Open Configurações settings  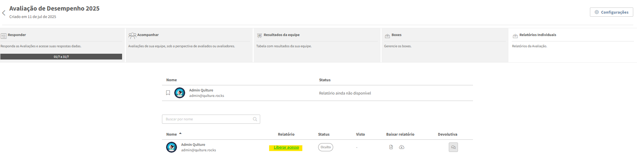point(611,12)
